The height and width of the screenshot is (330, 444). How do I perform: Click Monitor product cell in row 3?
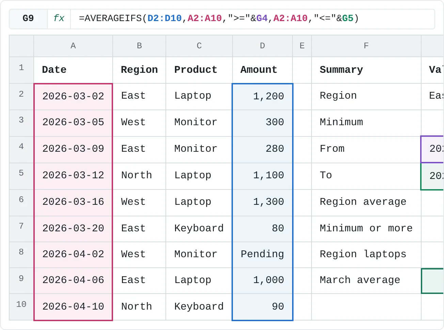[x=199, y=123]
